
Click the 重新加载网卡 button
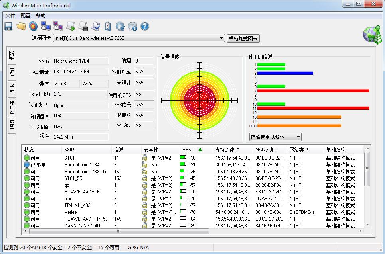click(243, 39)
